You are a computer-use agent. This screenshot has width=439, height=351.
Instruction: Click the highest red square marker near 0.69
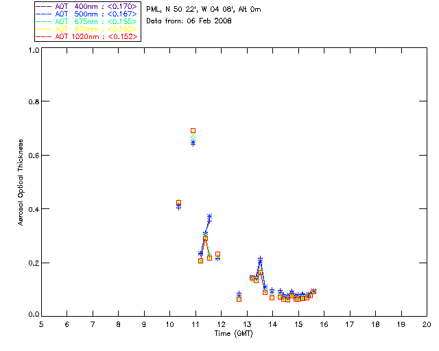tap(193, 131)
